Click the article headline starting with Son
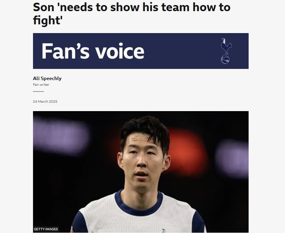 click(x=132, y=14)
